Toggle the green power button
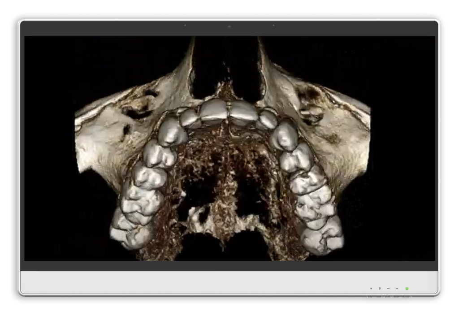Viewport: 459px width, 316px height. [407, 289]
